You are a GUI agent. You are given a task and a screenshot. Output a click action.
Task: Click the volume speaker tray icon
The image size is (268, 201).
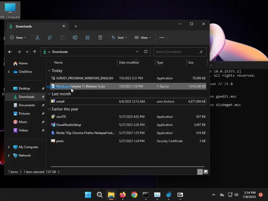click(236, 195)
